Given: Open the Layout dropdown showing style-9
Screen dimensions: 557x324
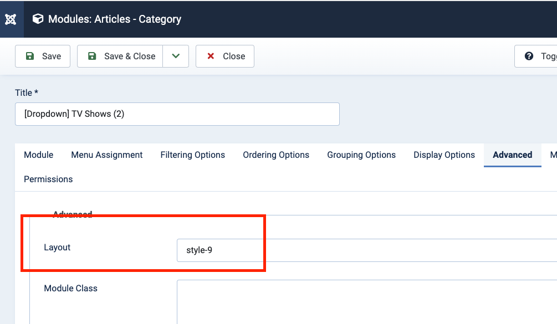Looking at the screenshot, I should pyautogui.click(x=366, y=250).
